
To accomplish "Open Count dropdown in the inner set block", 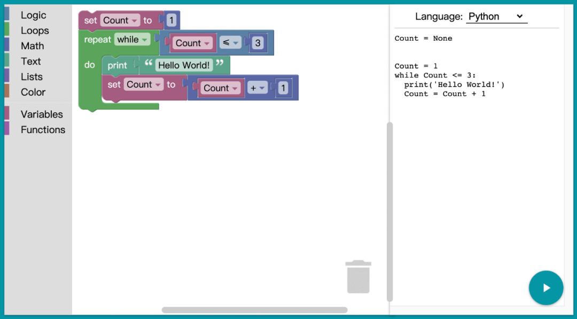I will [x=144, y=84].
